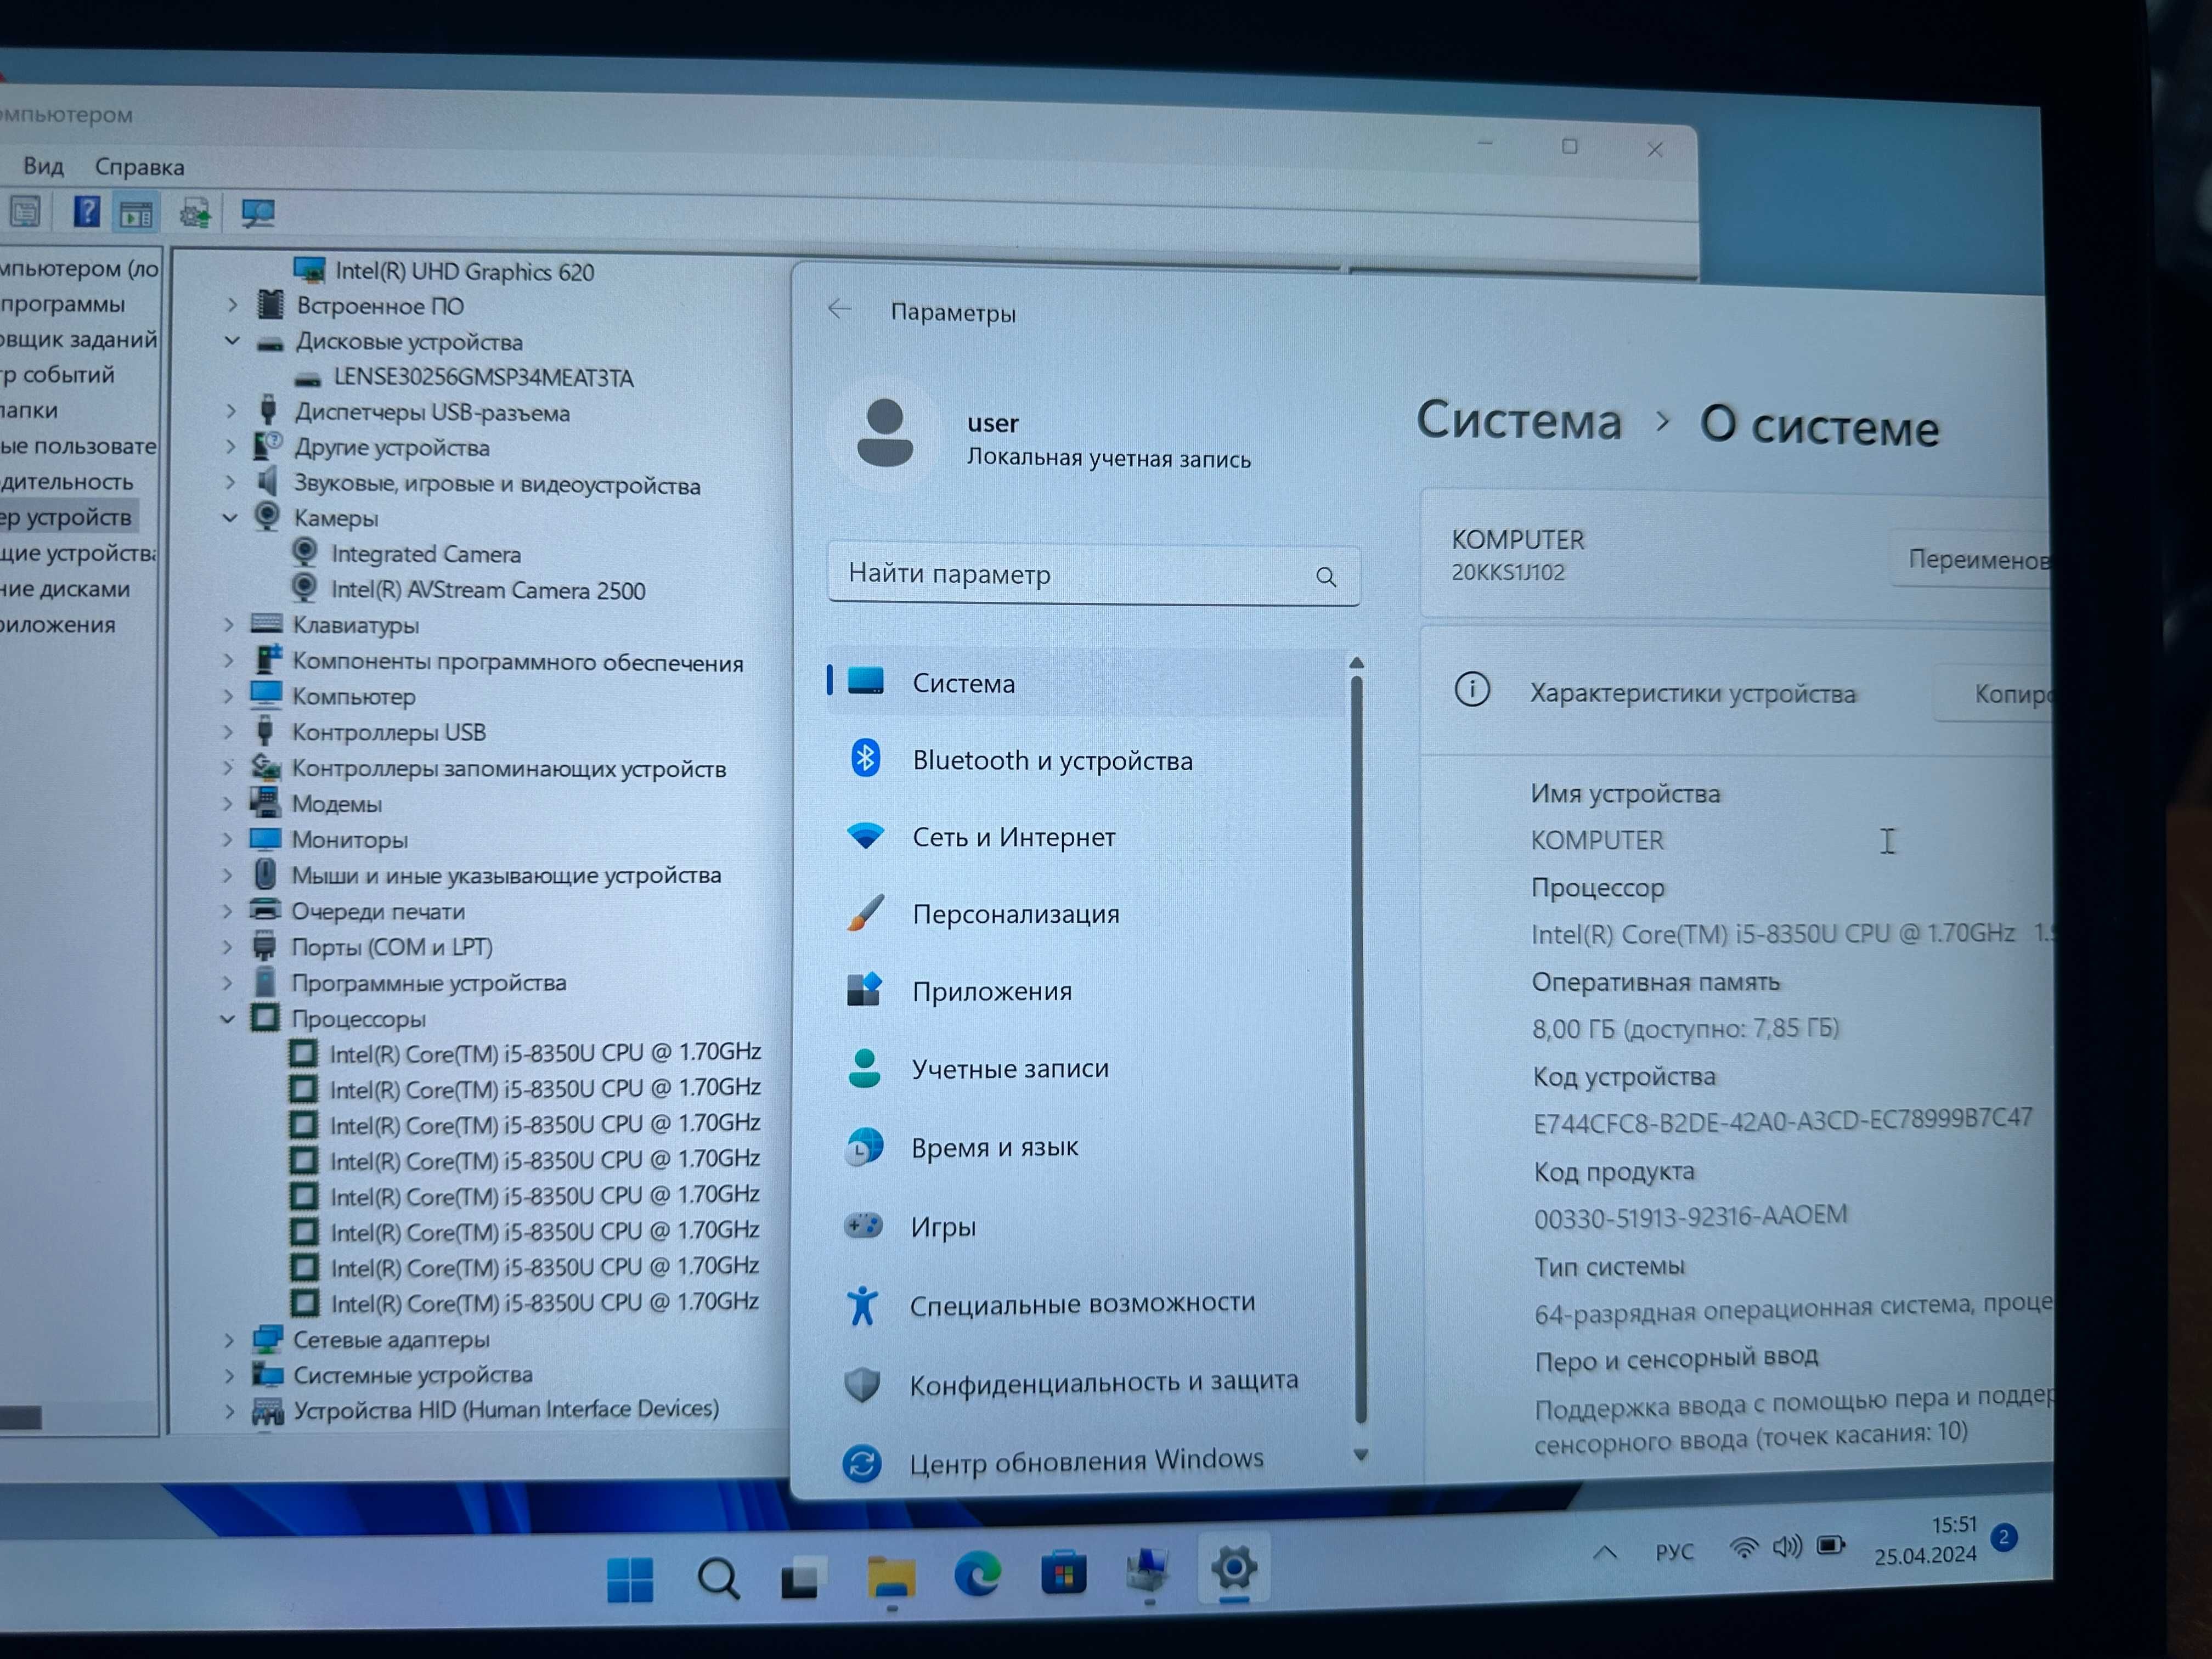Image resolution: width=2212 pixels, height=1659 pixels.
Task: Expand the Клавиатуры node
Action: [x=229, y=624]
